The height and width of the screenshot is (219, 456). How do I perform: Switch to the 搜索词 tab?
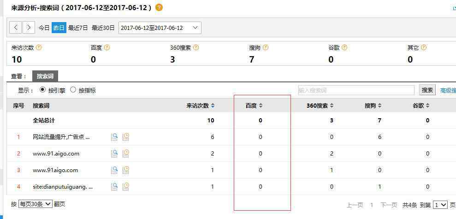point(45,76)
